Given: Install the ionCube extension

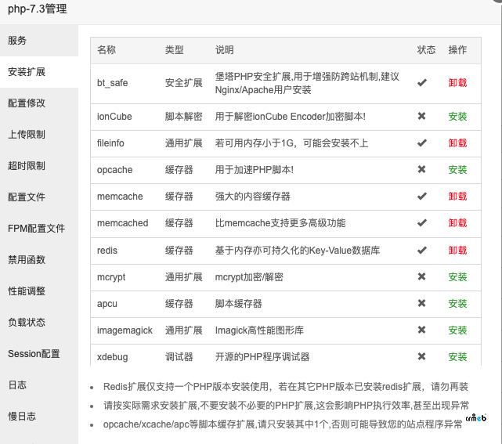Looking at the screenshot, I should pos(457,117).
